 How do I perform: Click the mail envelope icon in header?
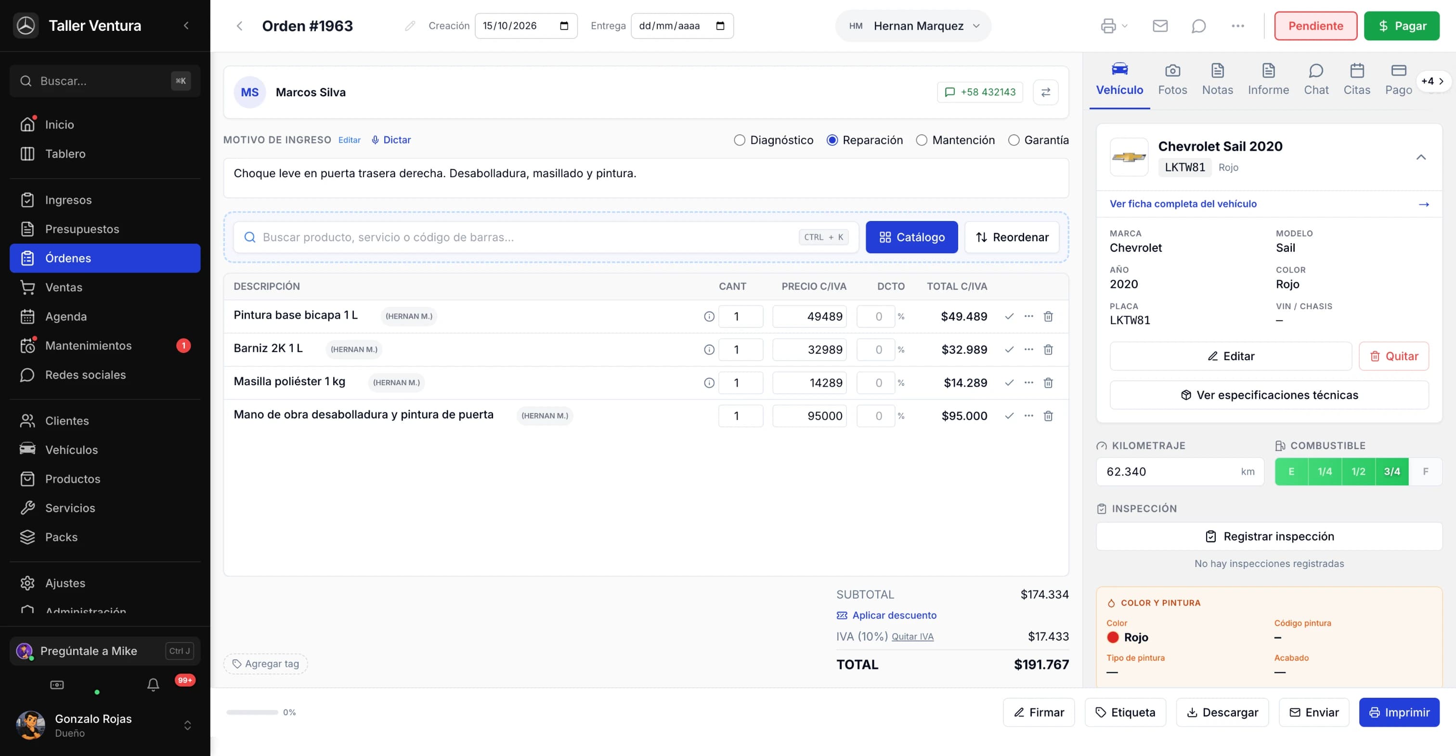[1160, 26]
